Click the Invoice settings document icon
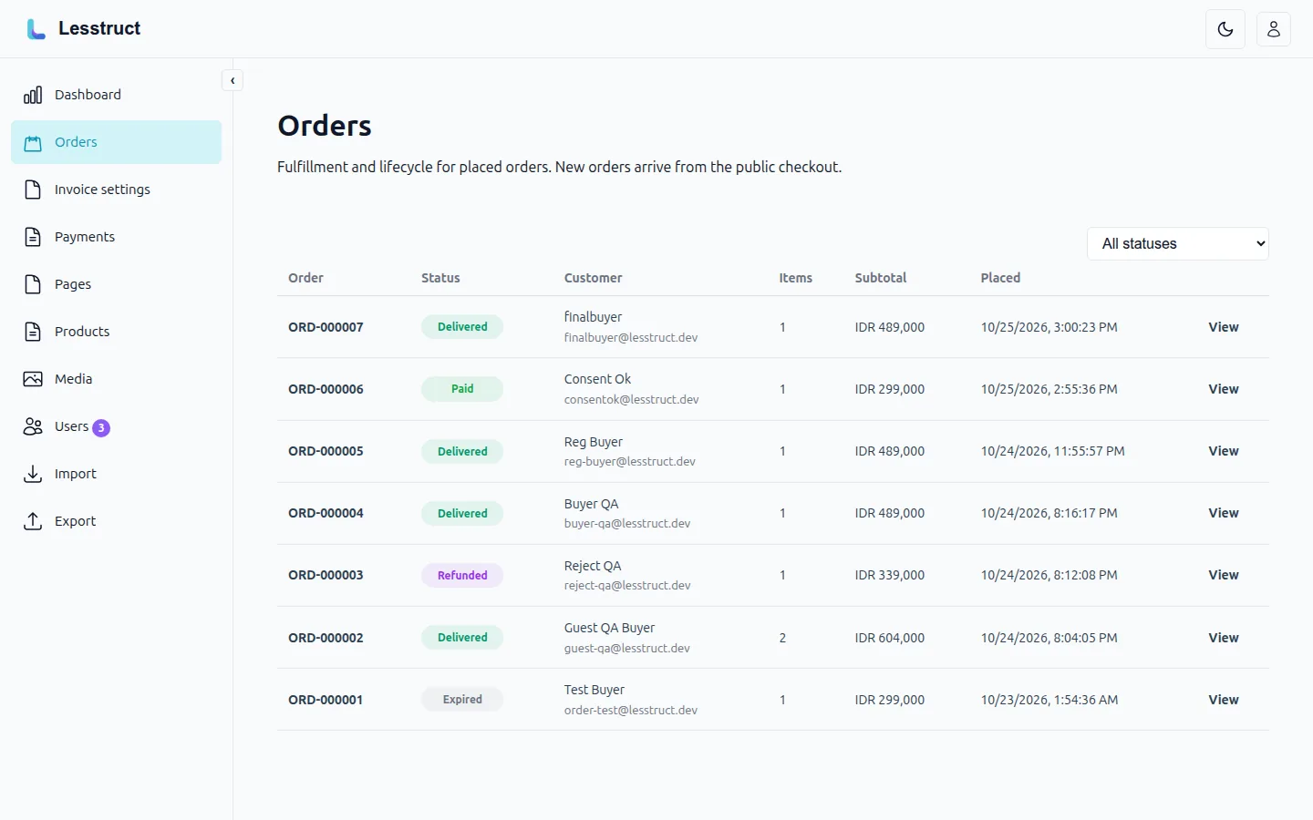The width and height of the screenshot is (1313, 820). 33,190
